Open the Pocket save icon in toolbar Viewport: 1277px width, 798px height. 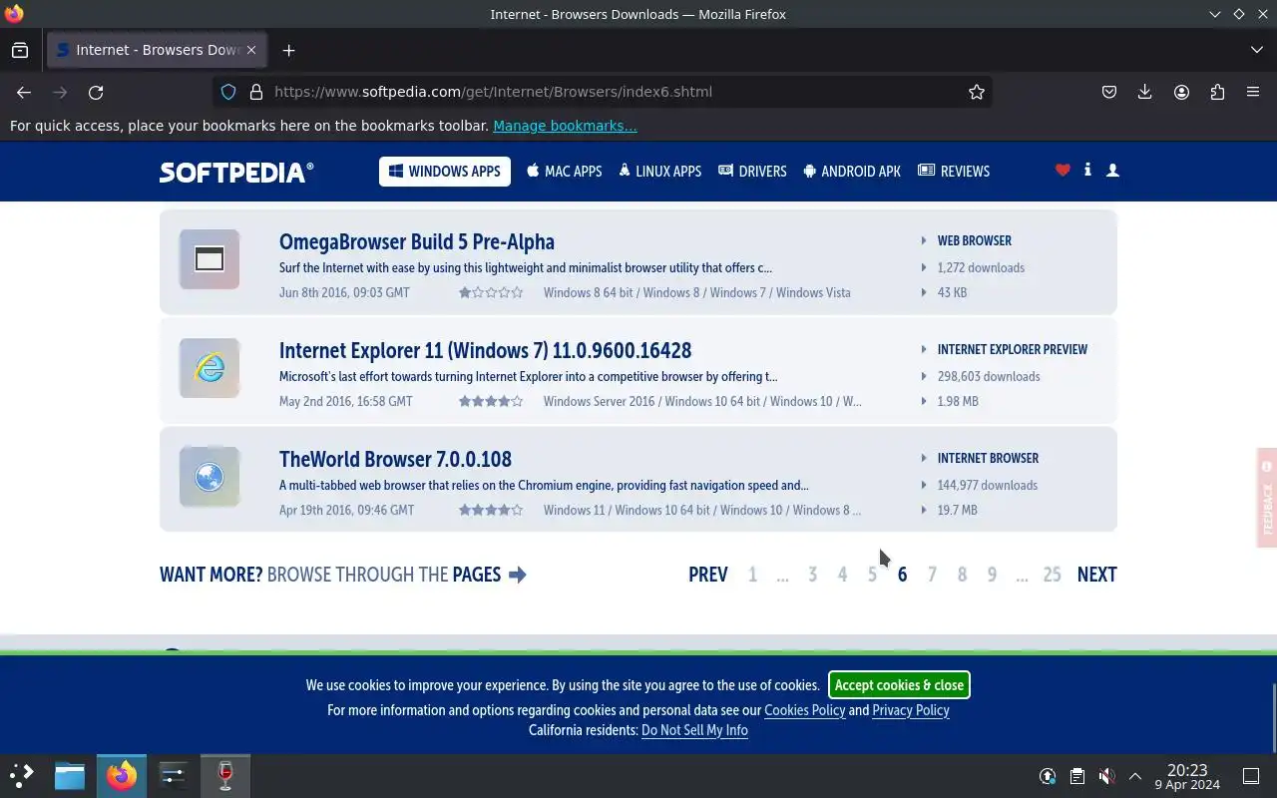coord(1109,92)
